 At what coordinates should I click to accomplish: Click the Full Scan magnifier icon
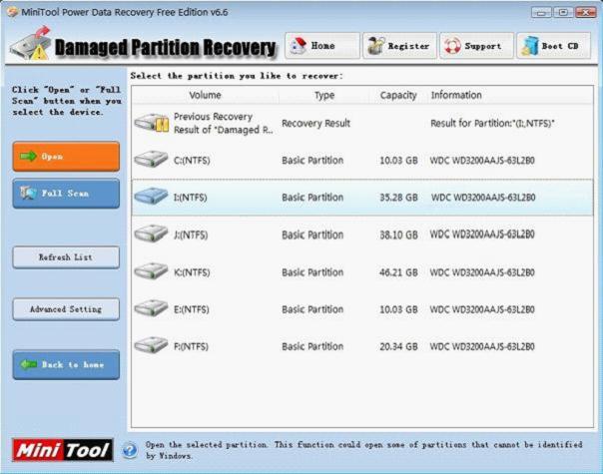29,193
